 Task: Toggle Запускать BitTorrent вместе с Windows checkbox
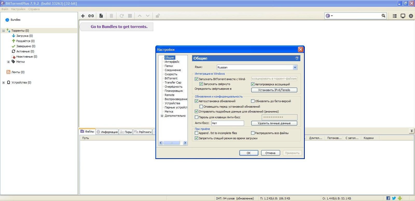pyautogui.click(x=196, y=79)
